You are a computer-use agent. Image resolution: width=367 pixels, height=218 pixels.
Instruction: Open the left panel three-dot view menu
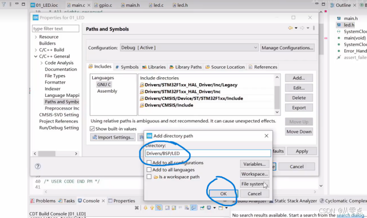10,4
